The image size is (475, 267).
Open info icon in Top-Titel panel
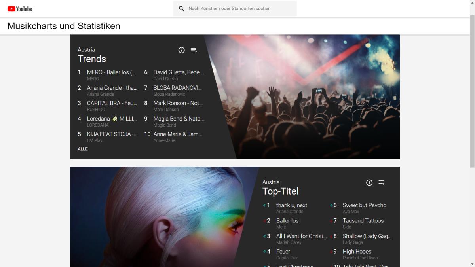pyautogui.click(x=369, y=182)
